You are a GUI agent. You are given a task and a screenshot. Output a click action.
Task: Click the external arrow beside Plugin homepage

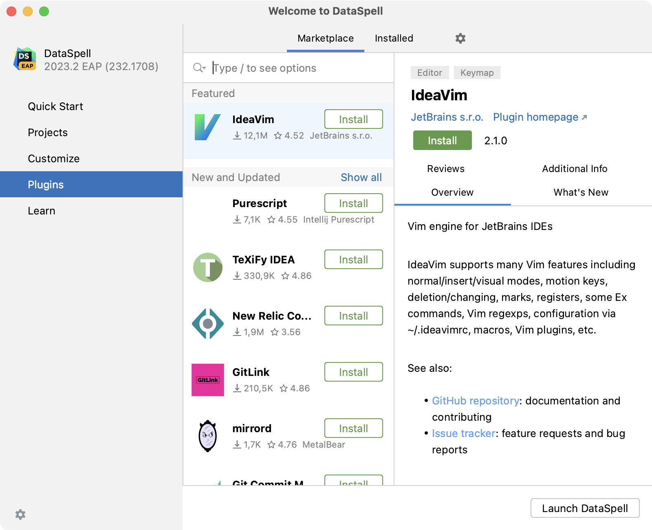point(584,117)
